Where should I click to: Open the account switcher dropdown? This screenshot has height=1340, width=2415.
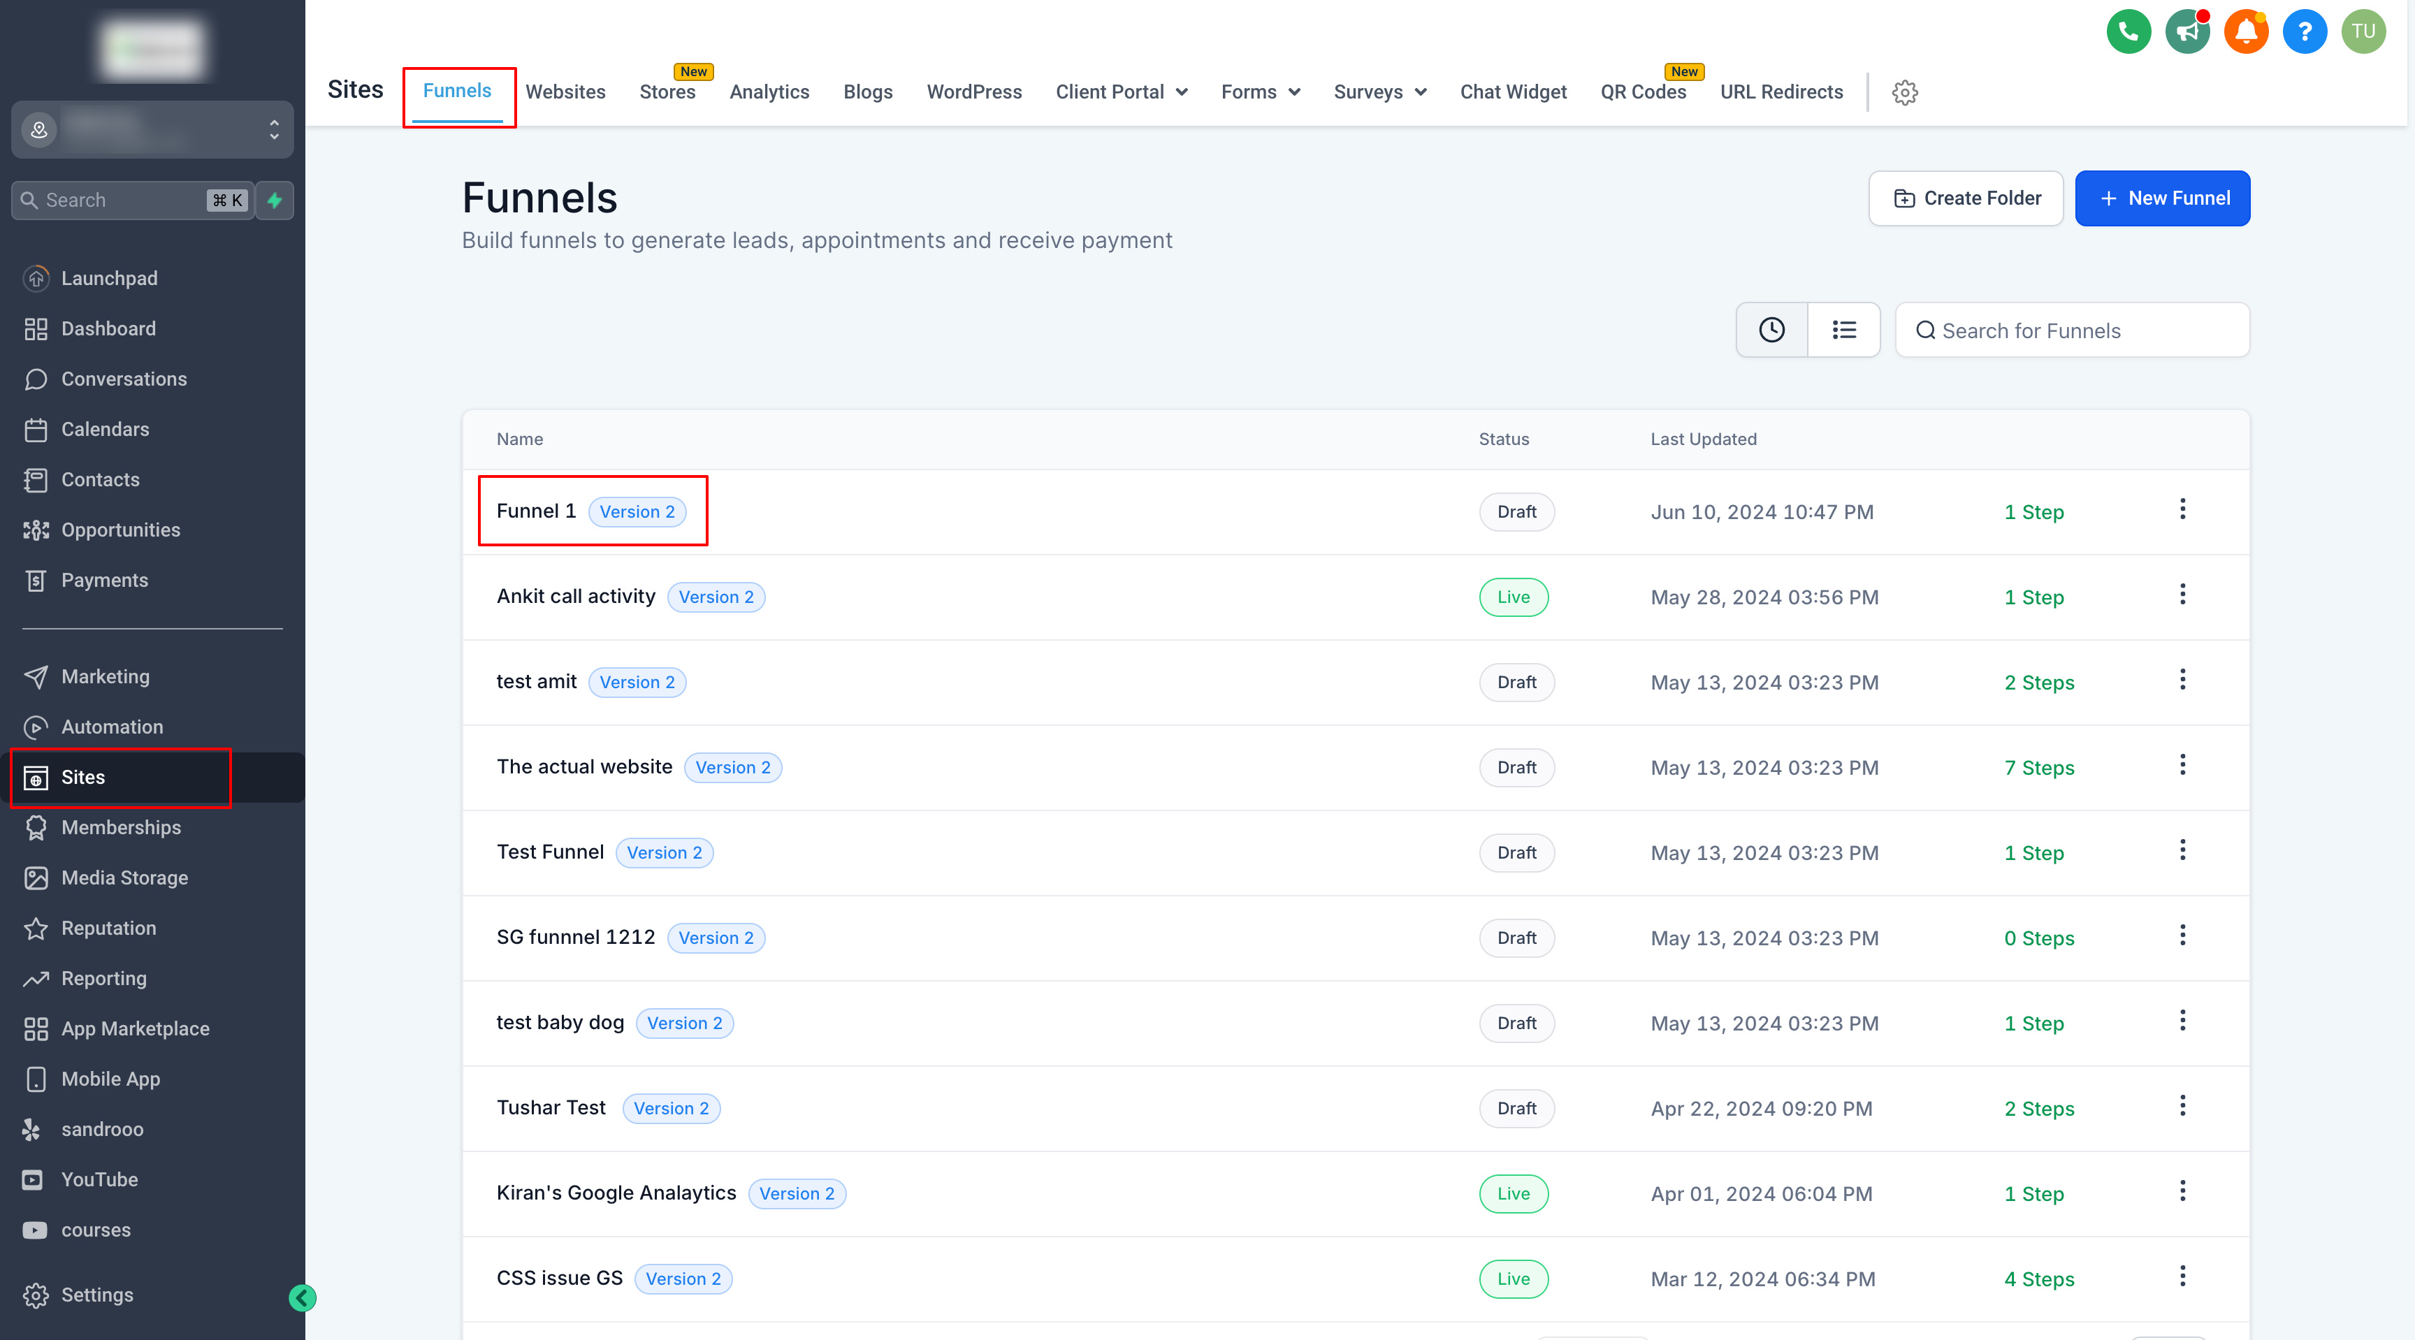click(x=152, y=129)
